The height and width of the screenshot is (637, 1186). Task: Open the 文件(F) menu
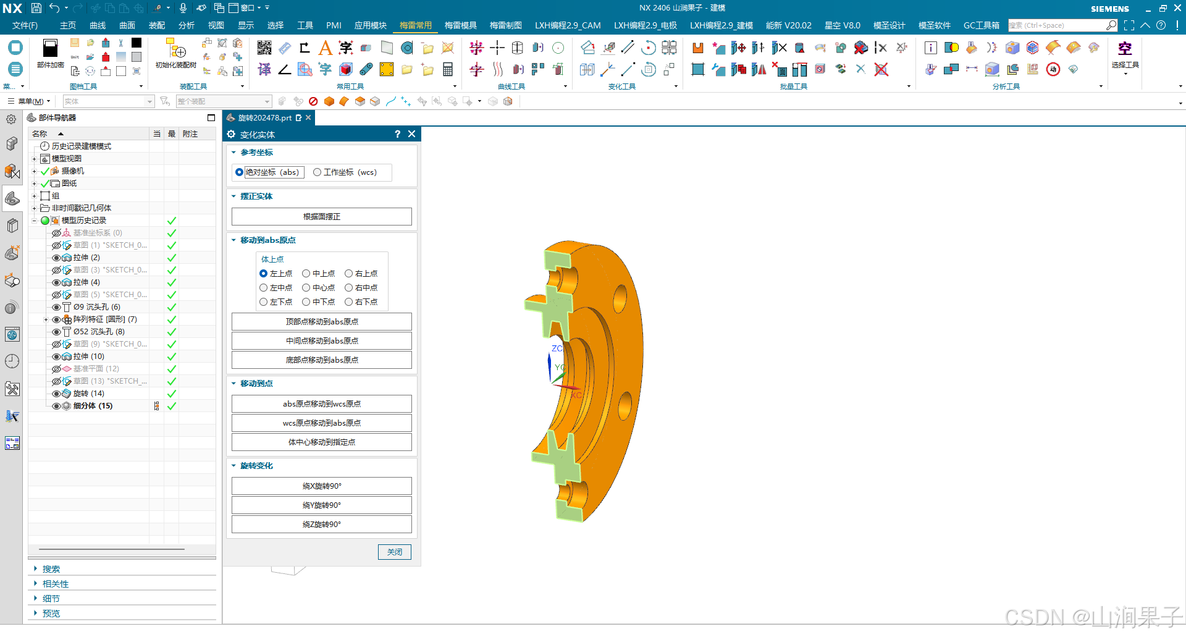click(x=25, y=25)
